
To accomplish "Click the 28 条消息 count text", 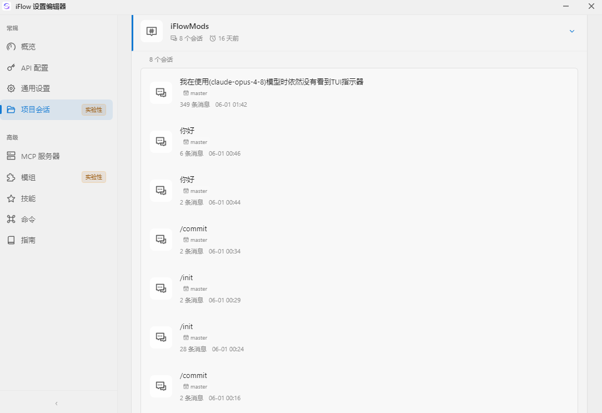I will [193, 349].
